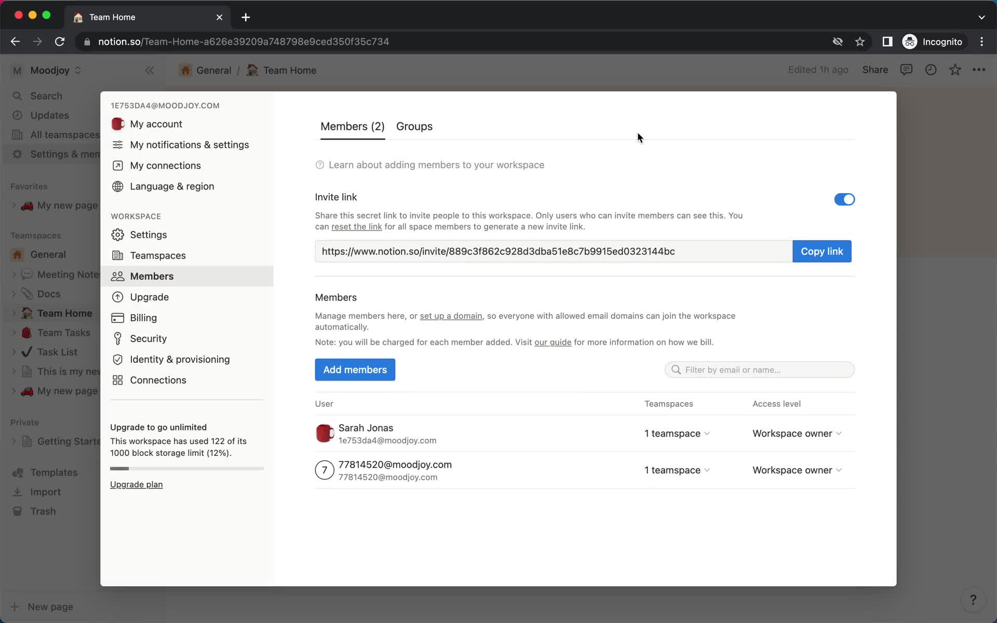Open Trash in the sidebar
Viewport: 997px width, 623px height.
click(x=43, y=511)
